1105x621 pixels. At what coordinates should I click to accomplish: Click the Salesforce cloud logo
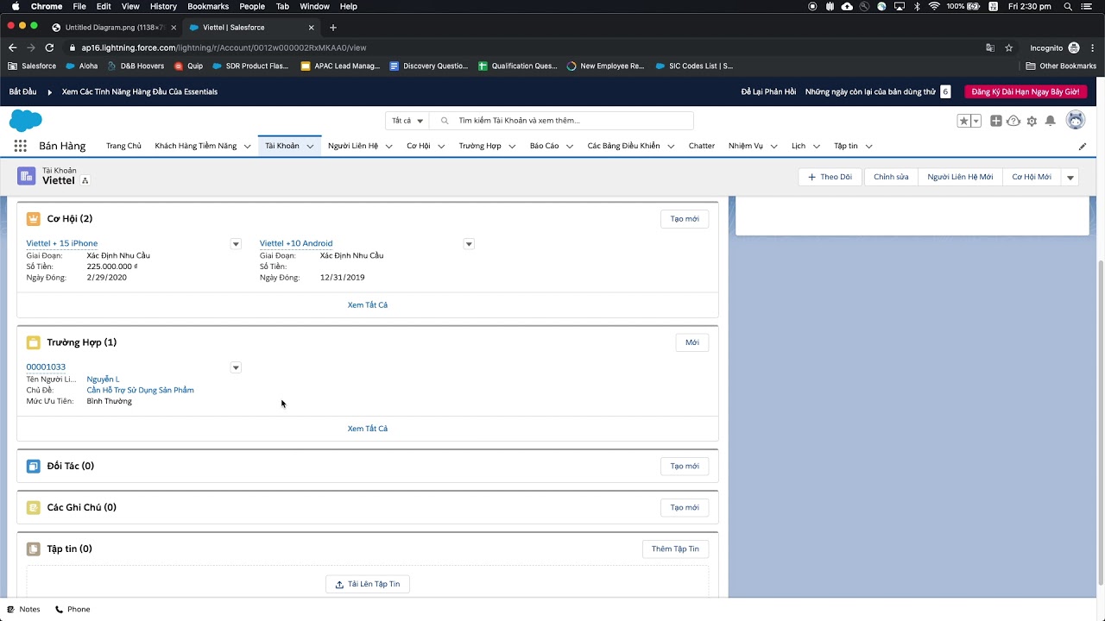click(26, 121)
